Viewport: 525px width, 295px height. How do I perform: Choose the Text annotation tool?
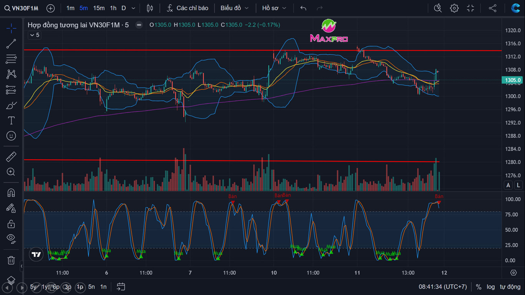point(11,121)
